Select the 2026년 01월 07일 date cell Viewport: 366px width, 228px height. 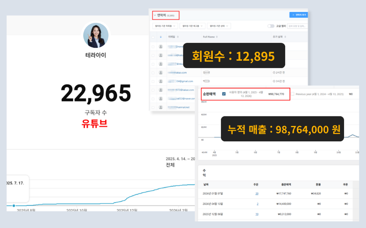(x=213, y=194)
